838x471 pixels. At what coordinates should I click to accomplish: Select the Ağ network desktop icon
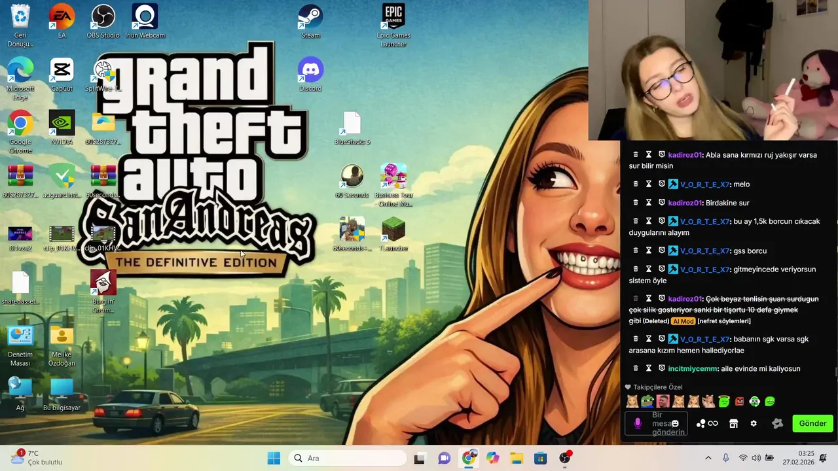point(20,394)
